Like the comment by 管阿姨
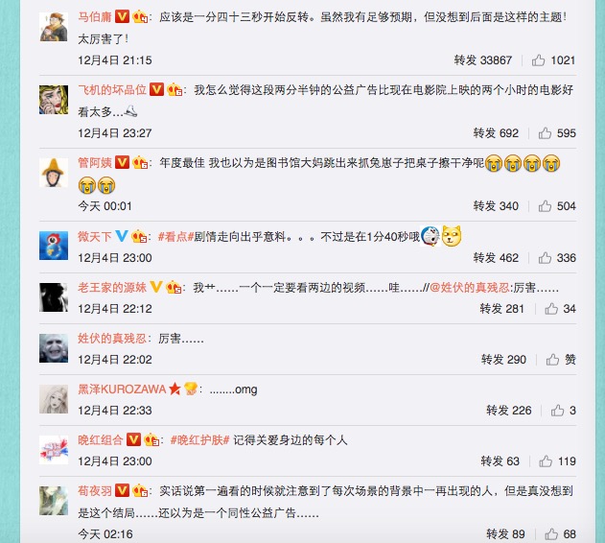Screen dimensions: 605x543 [545, 206]
